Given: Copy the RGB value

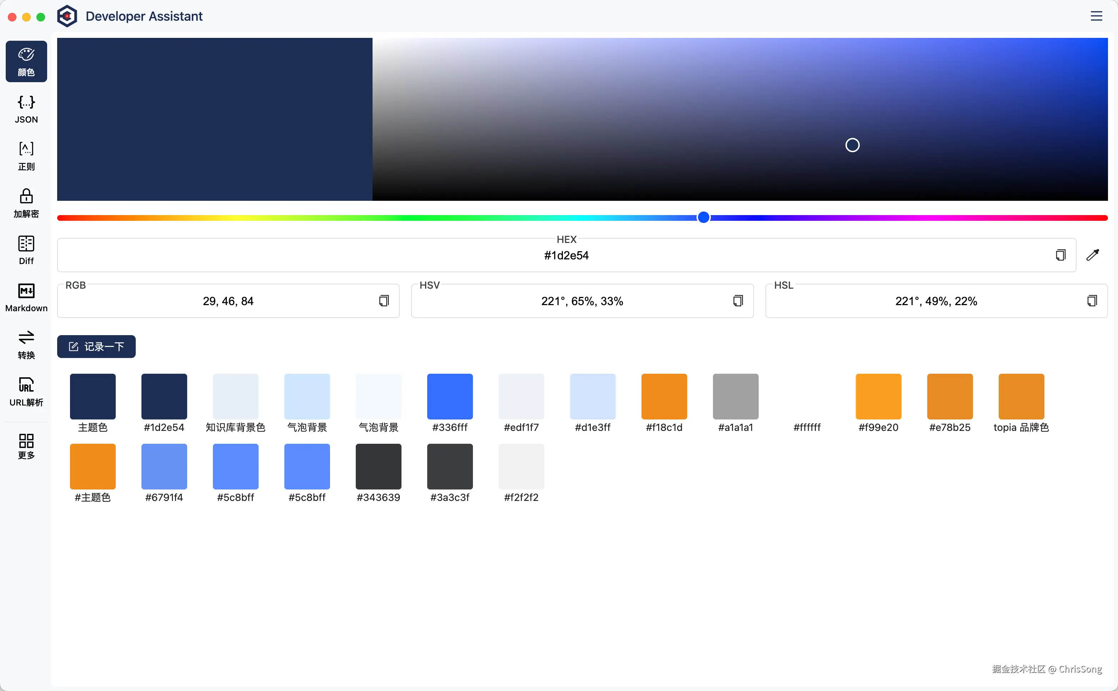Looking at the screenshot, I should (384, 301).
